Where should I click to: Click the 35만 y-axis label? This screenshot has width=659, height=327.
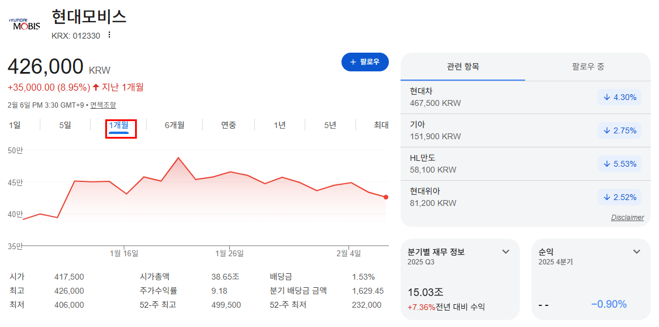(x=15, y=246)
